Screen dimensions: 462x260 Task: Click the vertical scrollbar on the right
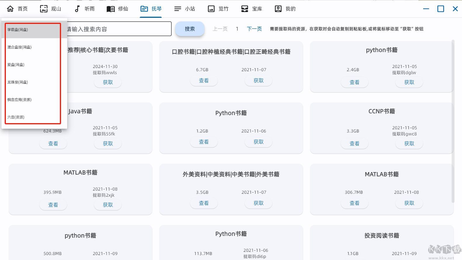453,121
